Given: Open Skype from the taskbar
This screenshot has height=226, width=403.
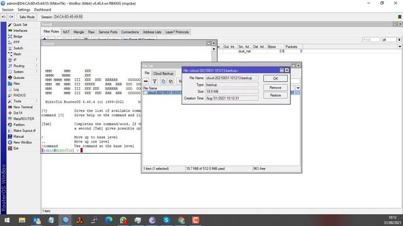Looking at the screenshot, I should pyautogui.click(x=166, y=220).
